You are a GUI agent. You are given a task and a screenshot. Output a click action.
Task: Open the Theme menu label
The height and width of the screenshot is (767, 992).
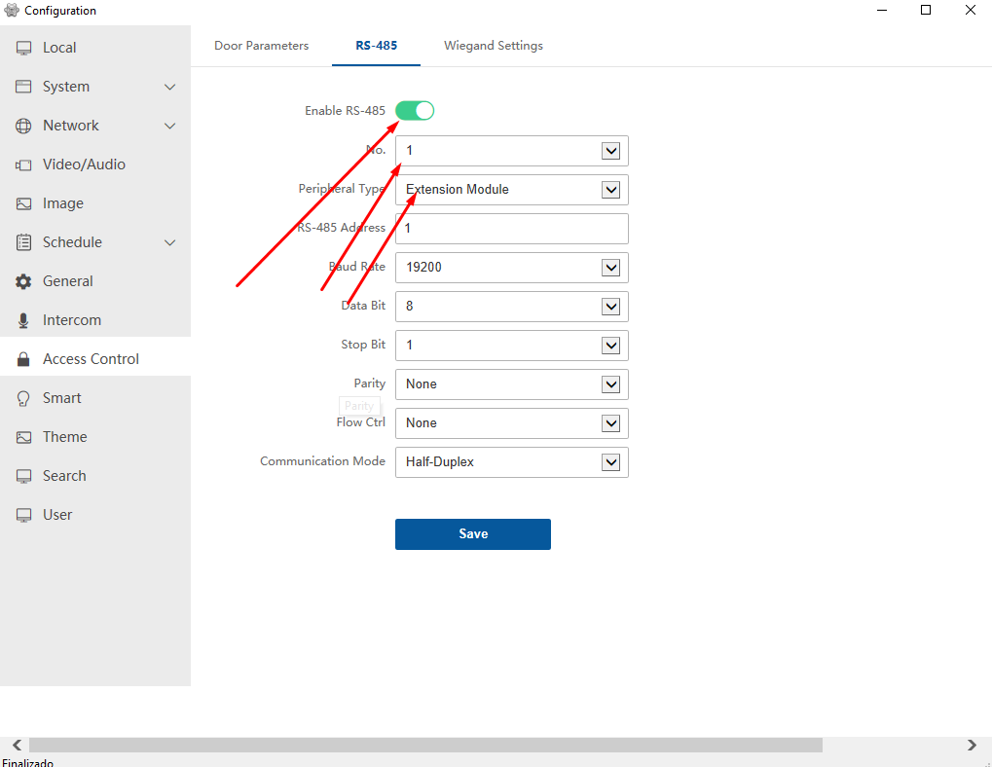pyautogui.click(x=65, y=438)
